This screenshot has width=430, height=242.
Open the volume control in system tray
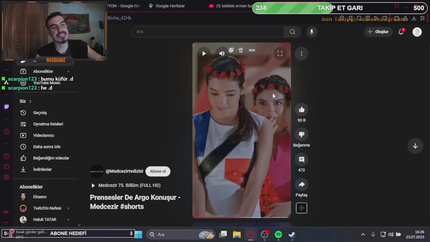(391, 234)
